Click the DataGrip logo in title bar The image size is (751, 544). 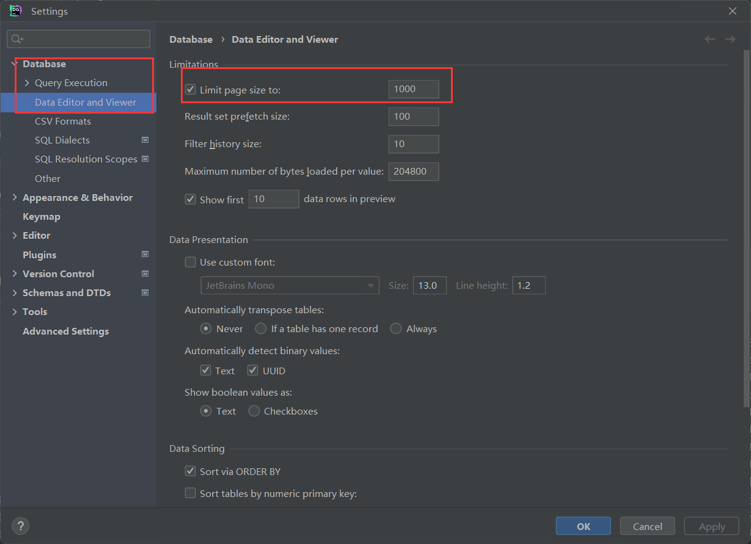click(16, 10)
